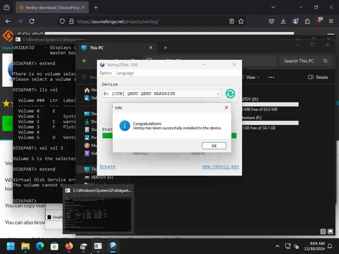Open the Ventoy2Disk taskbar icon
Image resolution: width=339 pixels, height=254 pixels.
(113, 246)
